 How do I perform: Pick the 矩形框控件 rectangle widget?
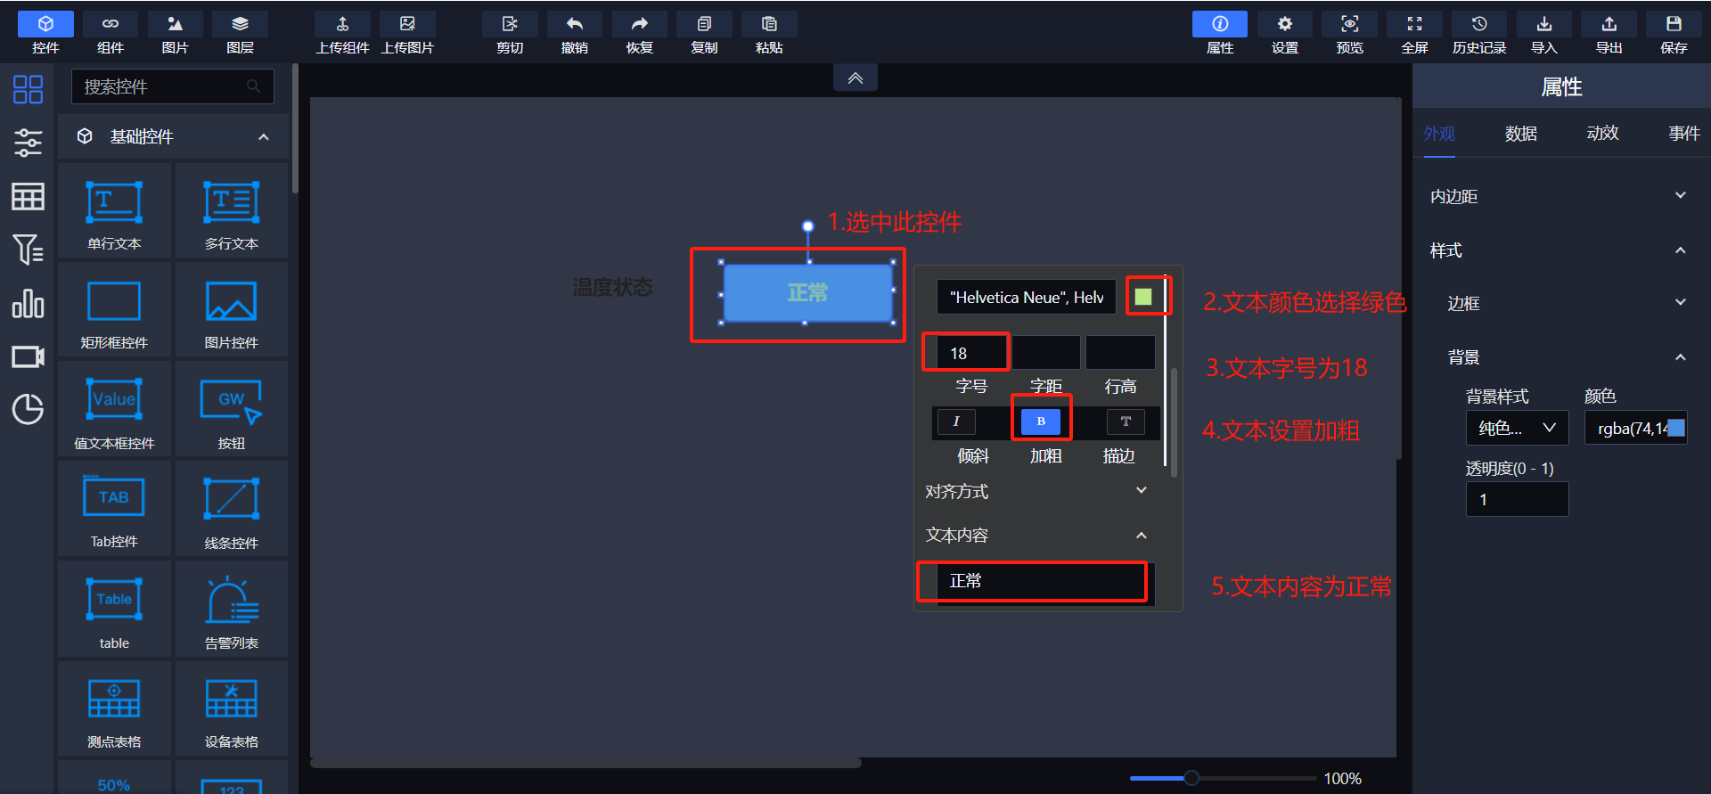(x=114, y=311)
